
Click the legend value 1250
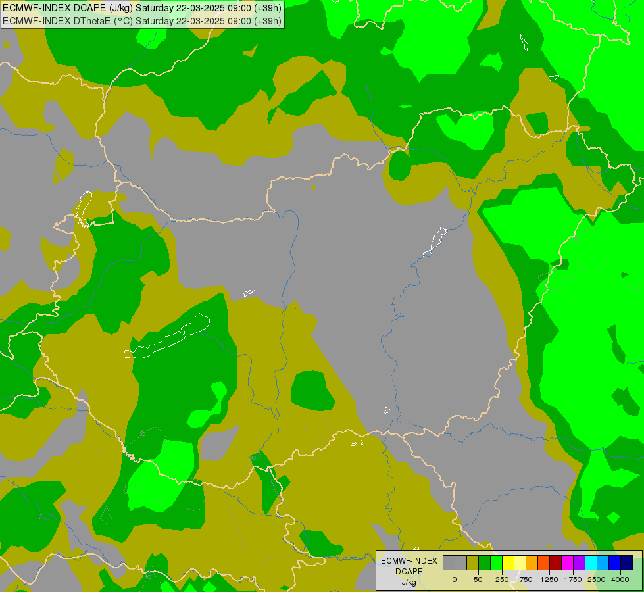pyautogui.click(x=549, y=580)
